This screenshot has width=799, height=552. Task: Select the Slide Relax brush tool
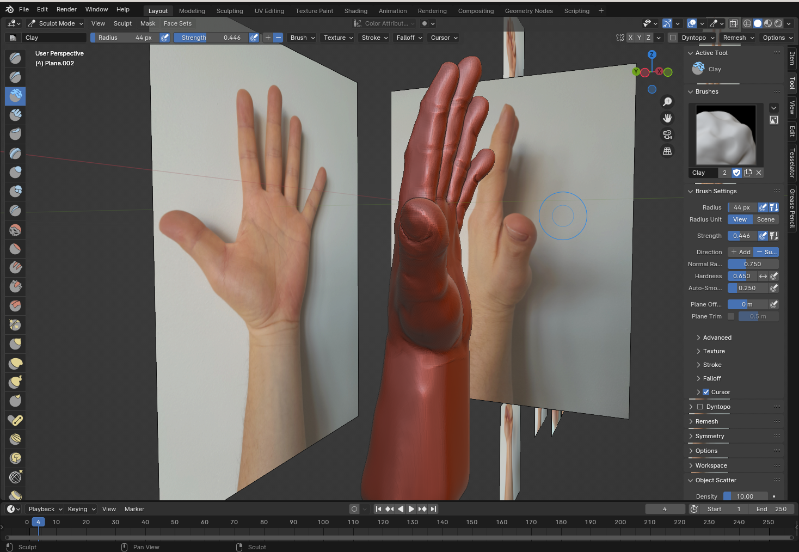point(15,477)
